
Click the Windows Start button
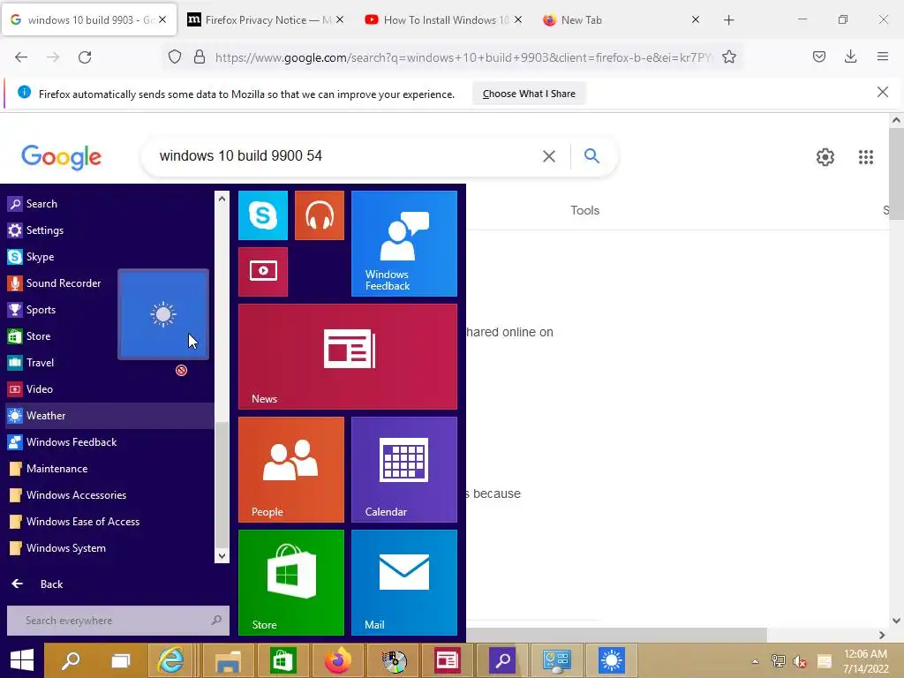pos(22,660)
